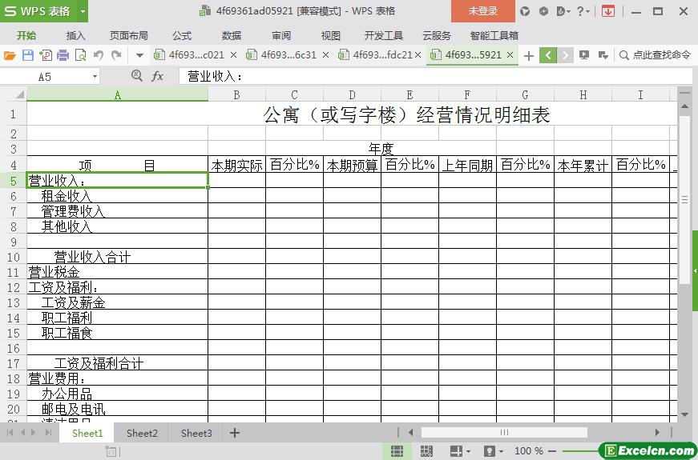Switch to Sheet2 tab
This screenshot has height=460, width=698.
point(142,434)
